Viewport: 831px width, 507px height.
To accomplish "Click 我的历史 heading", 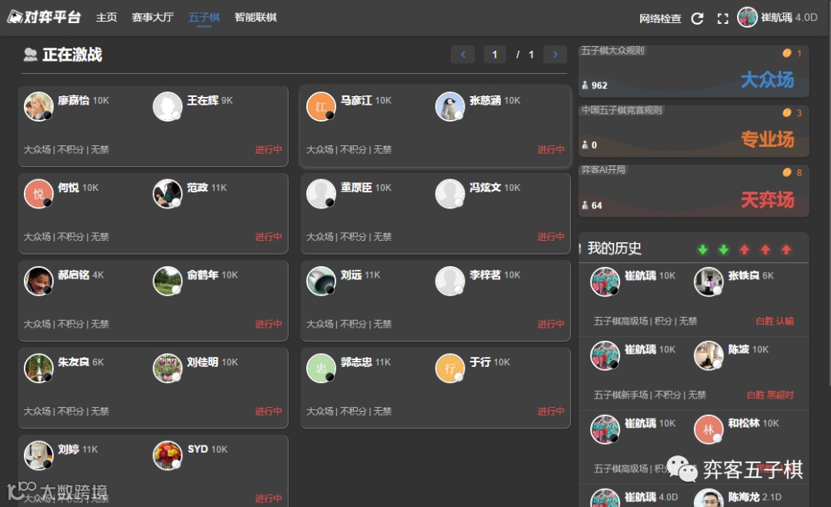I will (614, 248).
